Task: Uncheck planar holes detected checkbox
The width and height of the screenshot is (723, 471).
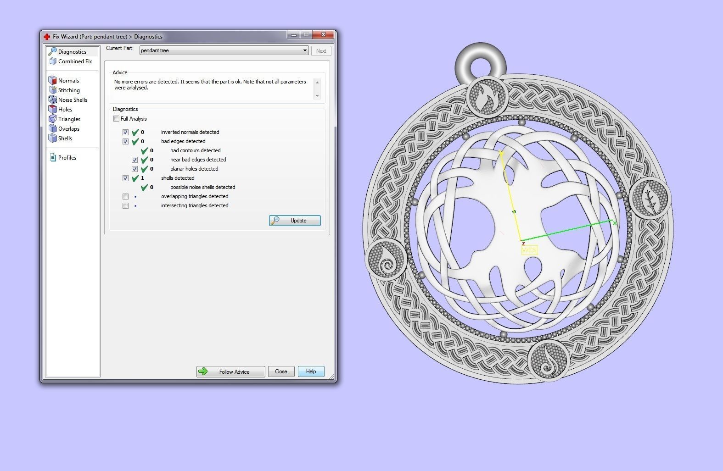Action: tap(135, 169)
